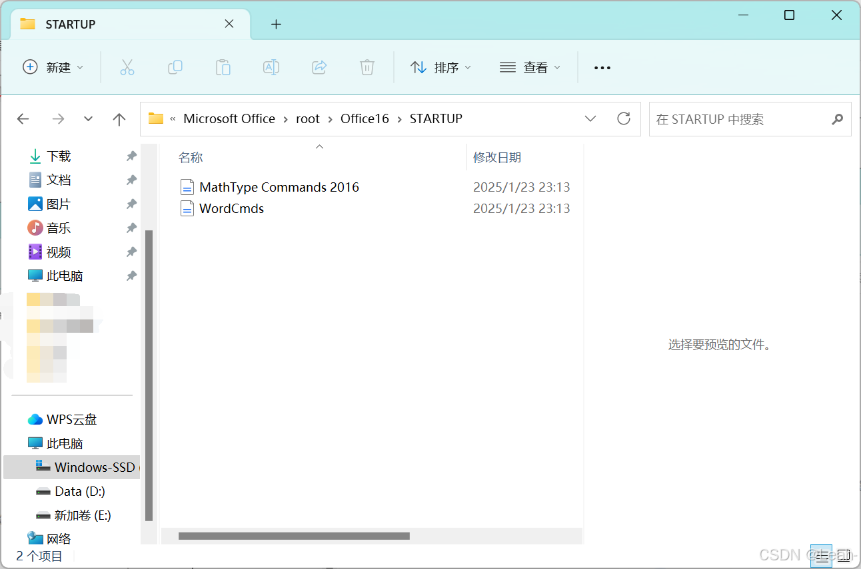The width and height of the screenshot is (861, 569).
Task: Open the 查看 view dropdown
Action: pyautogui.click(x=530, y=67)
